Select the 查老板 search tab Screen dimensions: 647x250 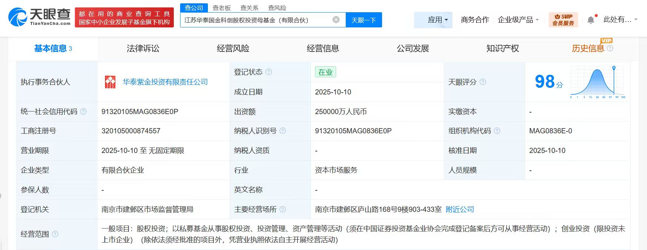[x=222, y=8]
